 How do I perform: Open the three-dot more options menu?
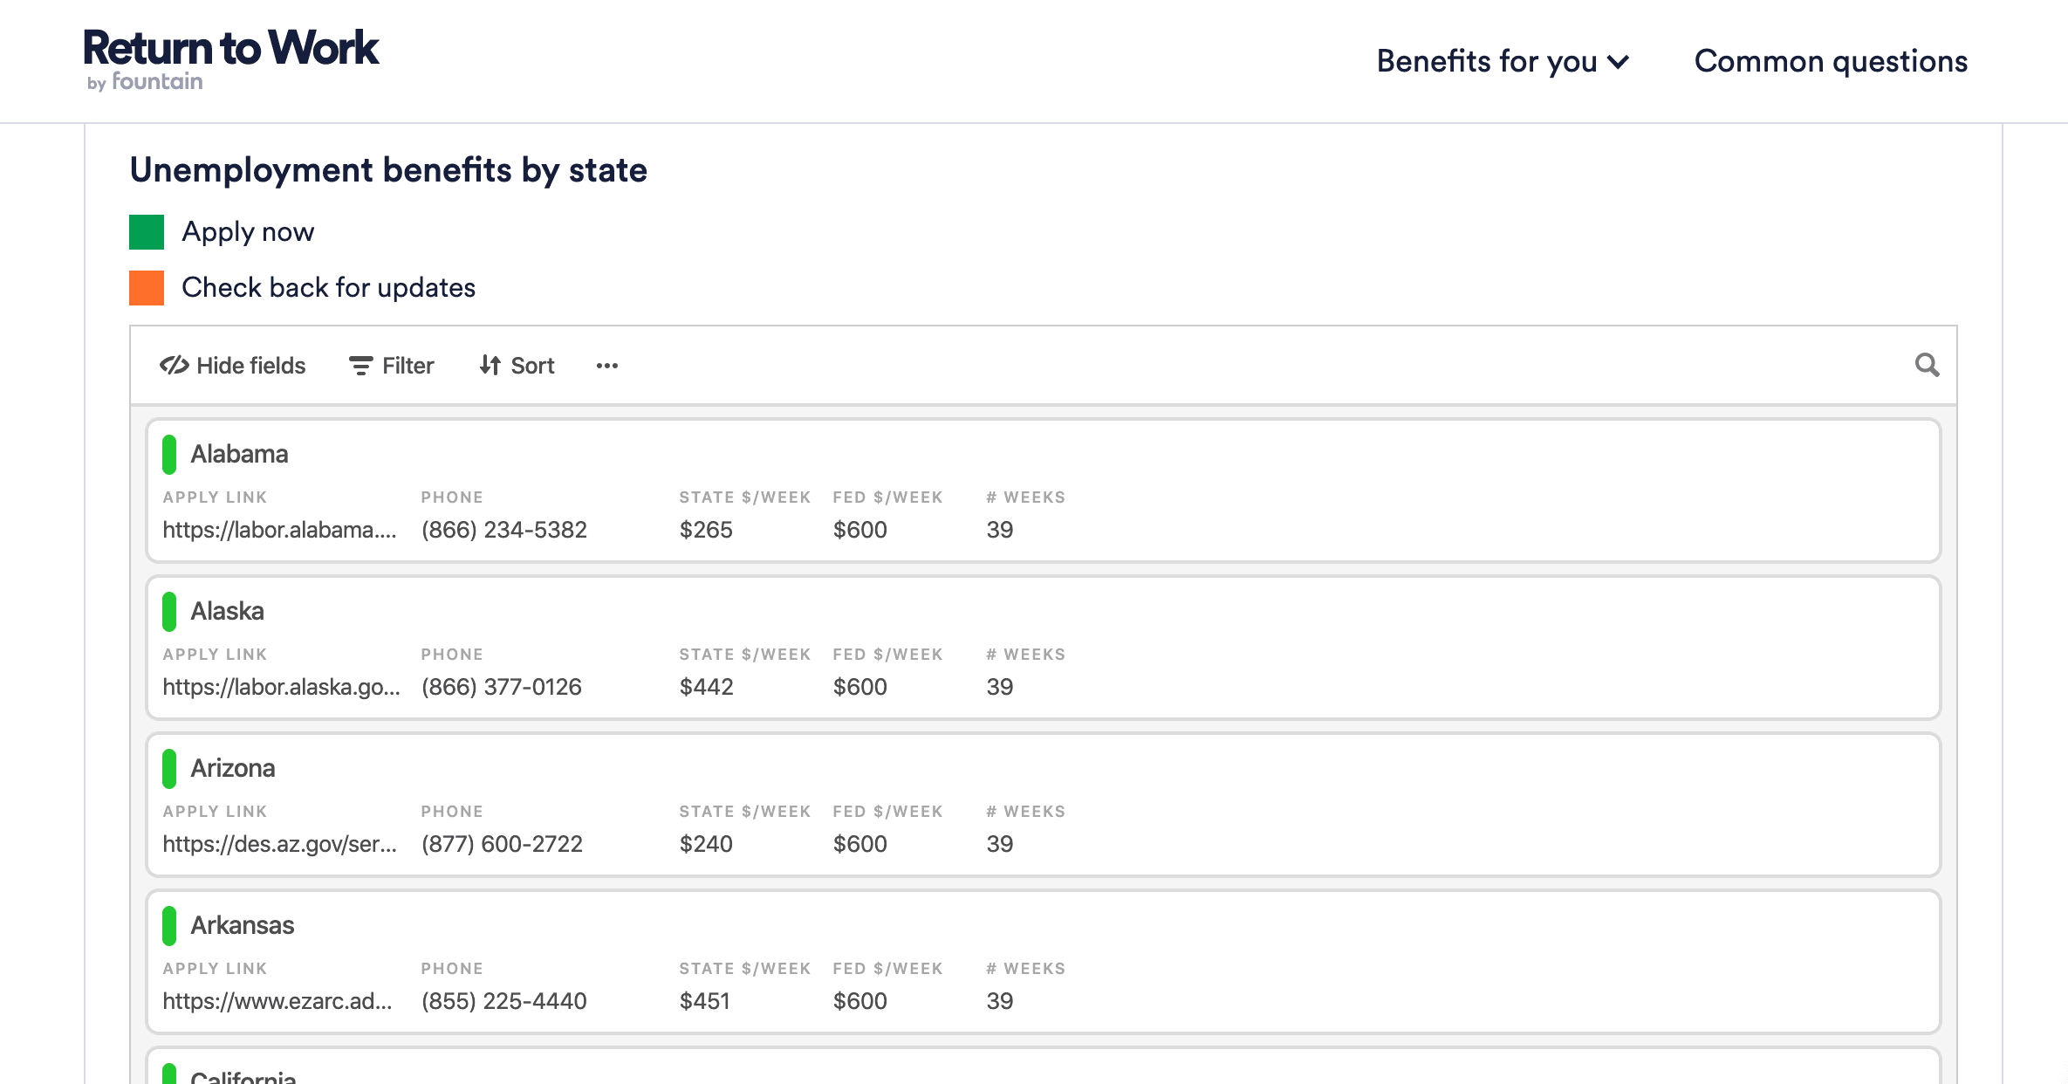click(x=607, y=366)
